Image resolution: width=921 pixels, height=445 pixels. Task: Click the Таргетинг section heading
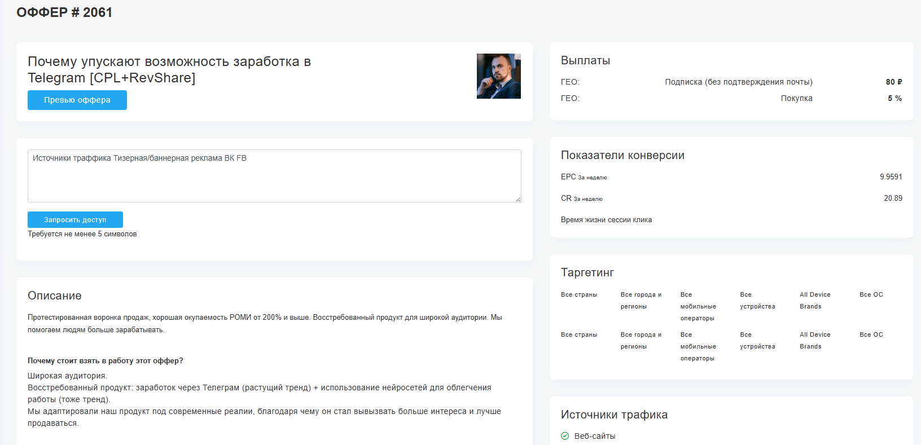(x=587, y=272)
